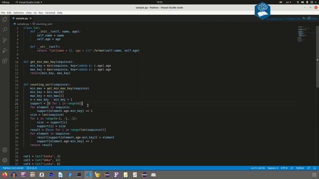The image size is (319, 179).
Task: Click the volume icon in top bar
Action: (x=303, y=2)
